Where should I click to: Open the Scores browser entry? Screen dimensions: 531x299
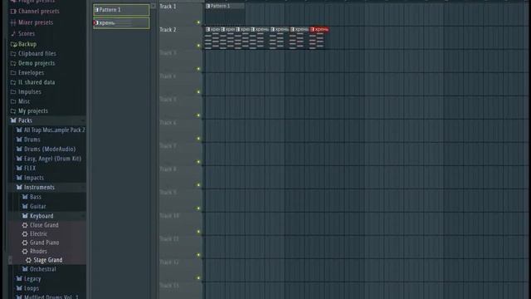coord(22,33)
